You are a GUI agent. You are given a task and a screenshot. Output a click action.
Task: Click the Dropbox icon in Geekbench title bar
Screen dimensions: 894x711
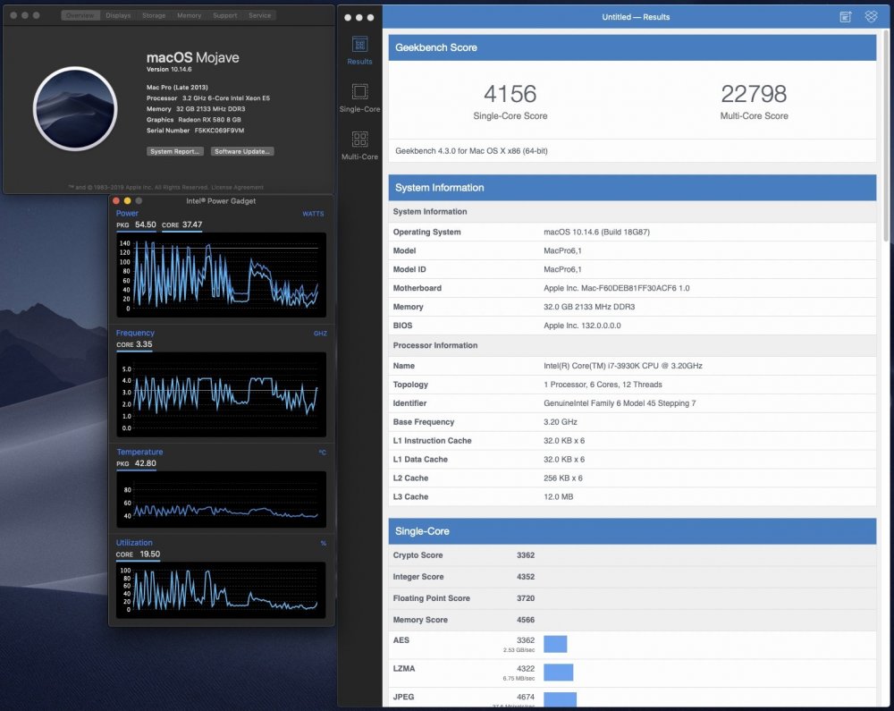coord(871,16)
